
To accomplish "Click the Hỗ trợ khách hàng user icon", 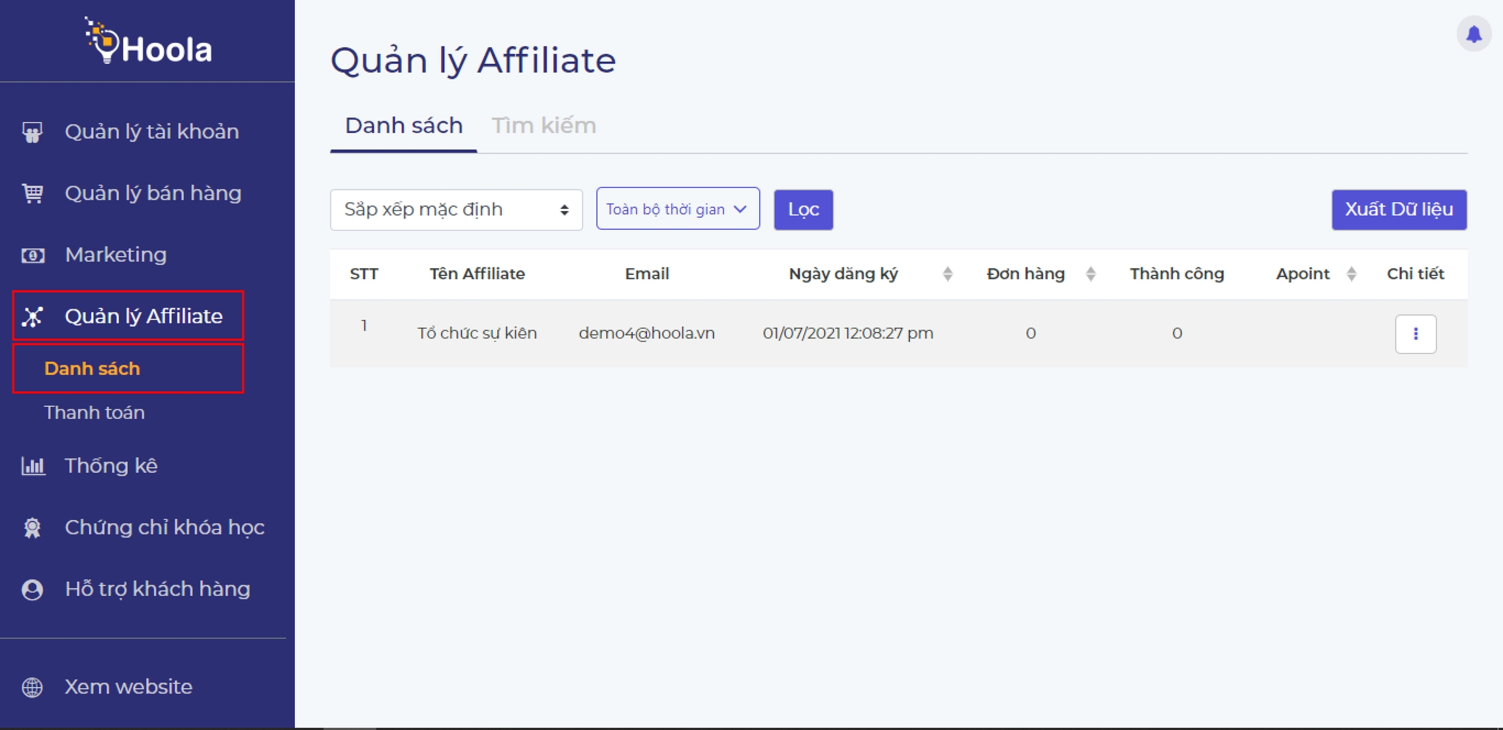I will [x=33, y=589].
